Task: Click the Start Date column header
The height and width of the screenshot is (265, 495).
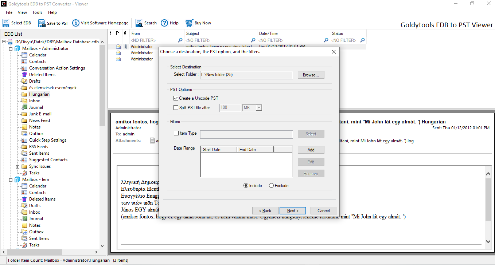Action: coord(219,150)
